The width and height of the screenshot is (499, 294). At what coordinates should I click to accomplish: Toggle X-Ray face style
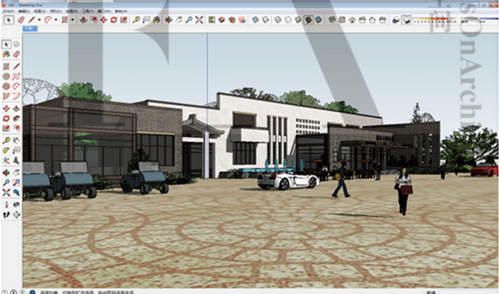click(255, 20)
